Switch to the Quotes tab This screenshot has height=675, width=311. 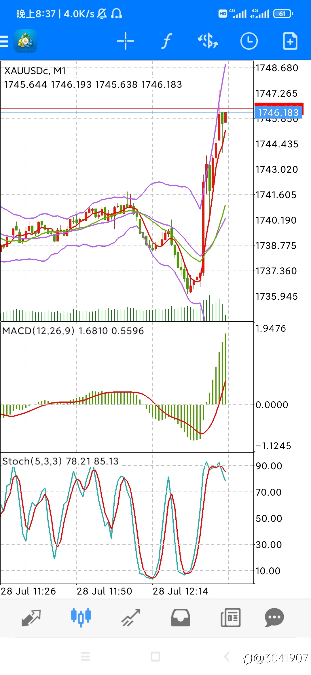pyautogui.click(x=31, y=618)
